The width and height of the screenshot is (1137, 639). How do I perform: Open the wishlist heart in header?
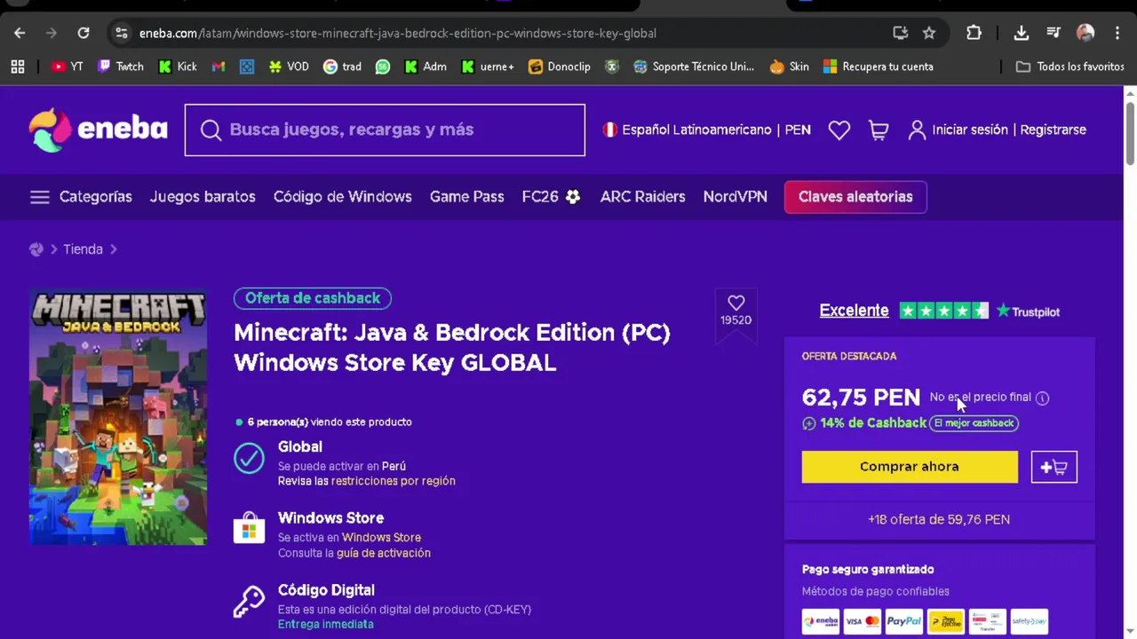839,130
